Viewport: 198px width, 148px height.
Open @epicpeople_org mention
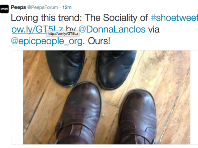point(47,41)
